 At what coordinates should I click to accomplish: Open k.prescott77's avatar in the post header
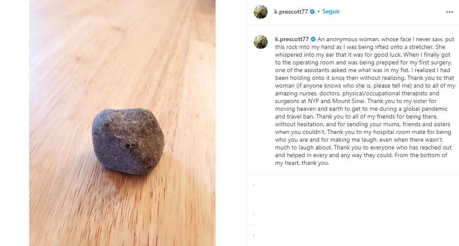tap(261, 12)
